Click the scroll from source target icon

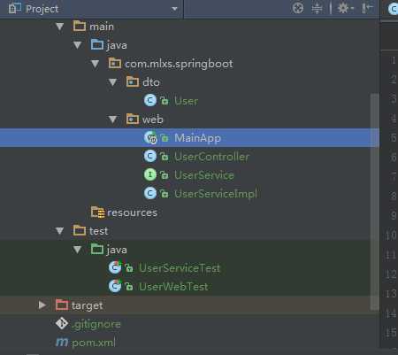coord(298,8)
